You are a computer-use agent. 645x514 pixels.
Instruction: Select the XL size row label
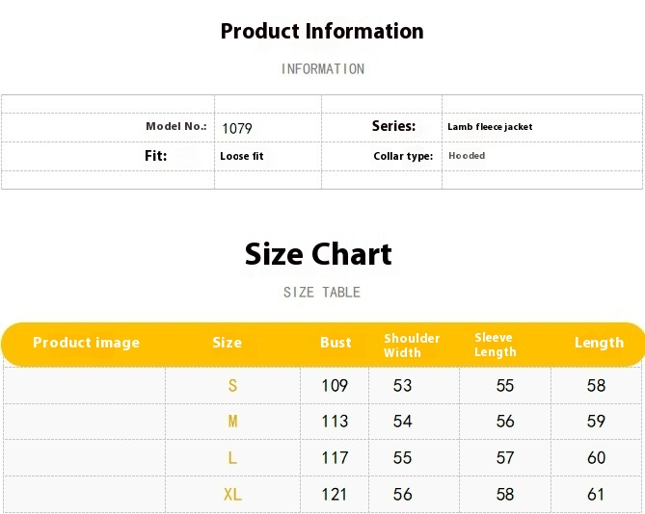pyautogui.click(x=232, y=495)
